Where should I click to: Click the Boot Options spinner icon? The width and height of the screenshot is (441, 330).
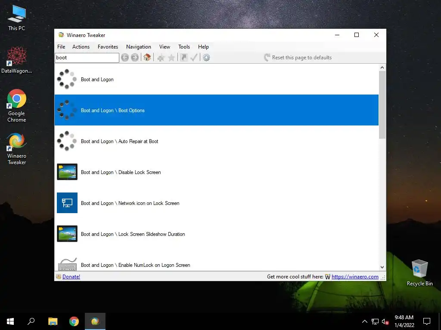click(67, 110)
